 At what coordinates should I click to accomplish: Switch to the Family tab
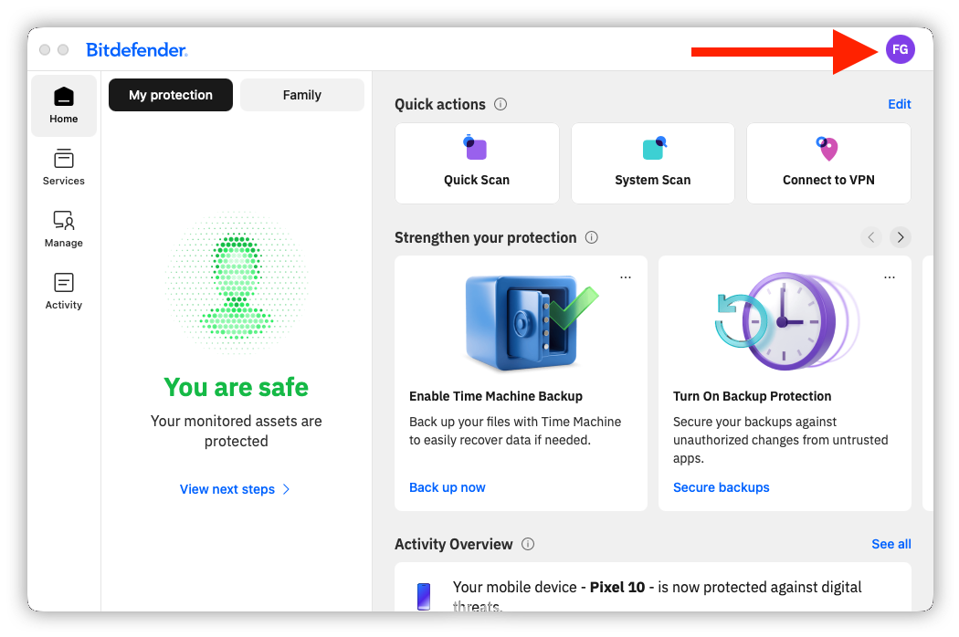click(302, 95)
